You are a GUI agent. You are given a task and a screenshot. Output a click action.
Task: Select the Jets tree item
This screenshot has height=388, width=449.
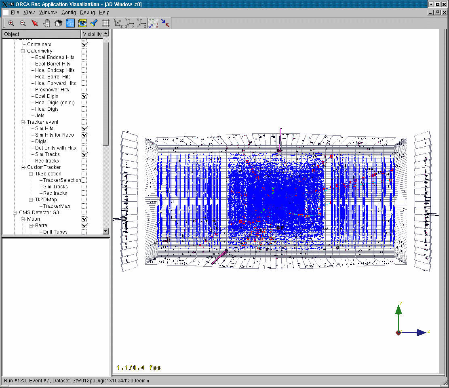pyautogui.click(x=40, y=116)
